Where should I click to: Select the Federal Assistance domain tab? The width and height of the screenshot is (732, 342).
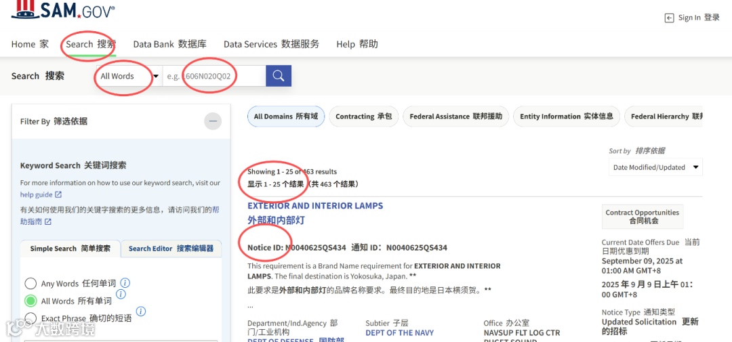(455, 116)
